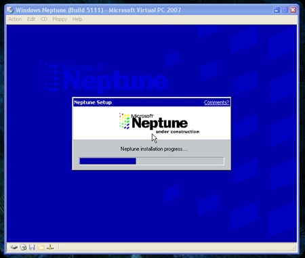Click the "Neptune installation progress...." text
Screen dimensions: 305x258
pyautogui.click(x=154, y=149)
